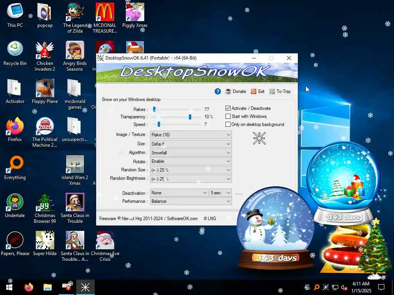Open the Everything search desktop shortcut
Viewport: 394px width, 295px height.
tap(15, 167)
